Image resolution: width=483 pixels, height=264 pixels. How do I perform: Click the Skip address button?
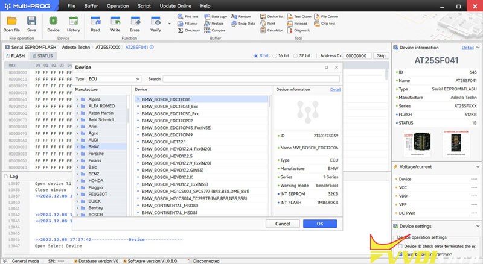[x=381, y=55]
